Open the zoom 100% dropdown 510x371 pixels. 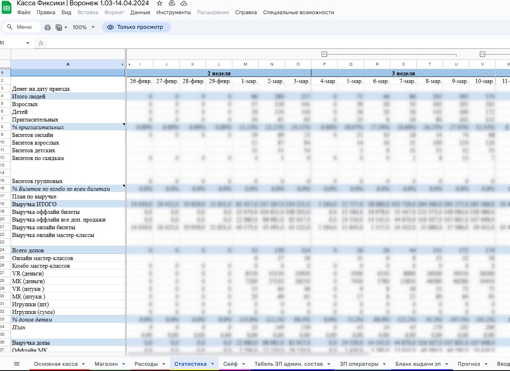point(84,27)
